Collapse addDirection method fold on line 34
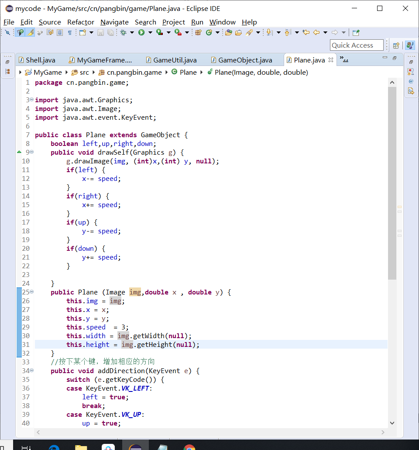Viewport: 419px width, 450px height. [31, 370]
